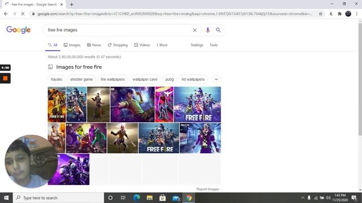Open Mail app from taskbar
The width and height of the screenshot is (362, 203).
pyautogui.click(x=176, y=198)
